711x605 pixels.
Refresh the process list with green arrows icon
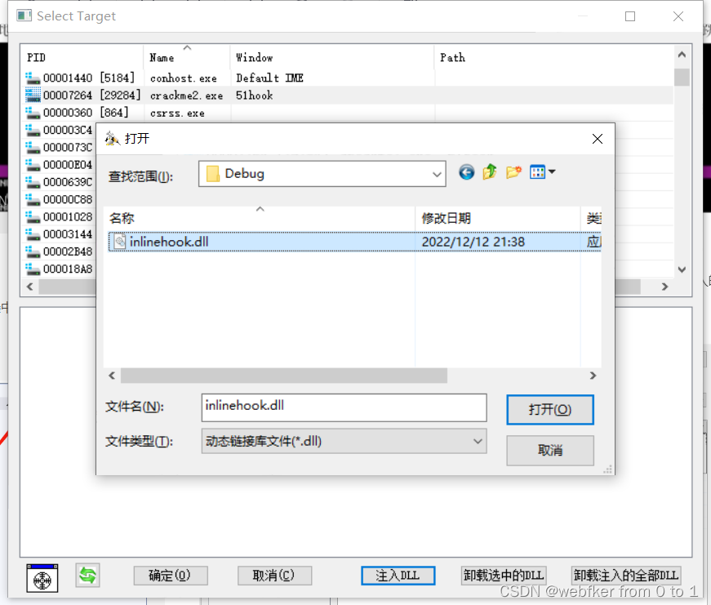tap(87, 576)
